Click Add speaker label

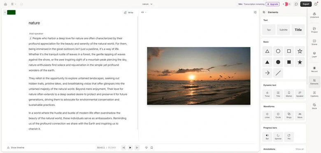36,34
